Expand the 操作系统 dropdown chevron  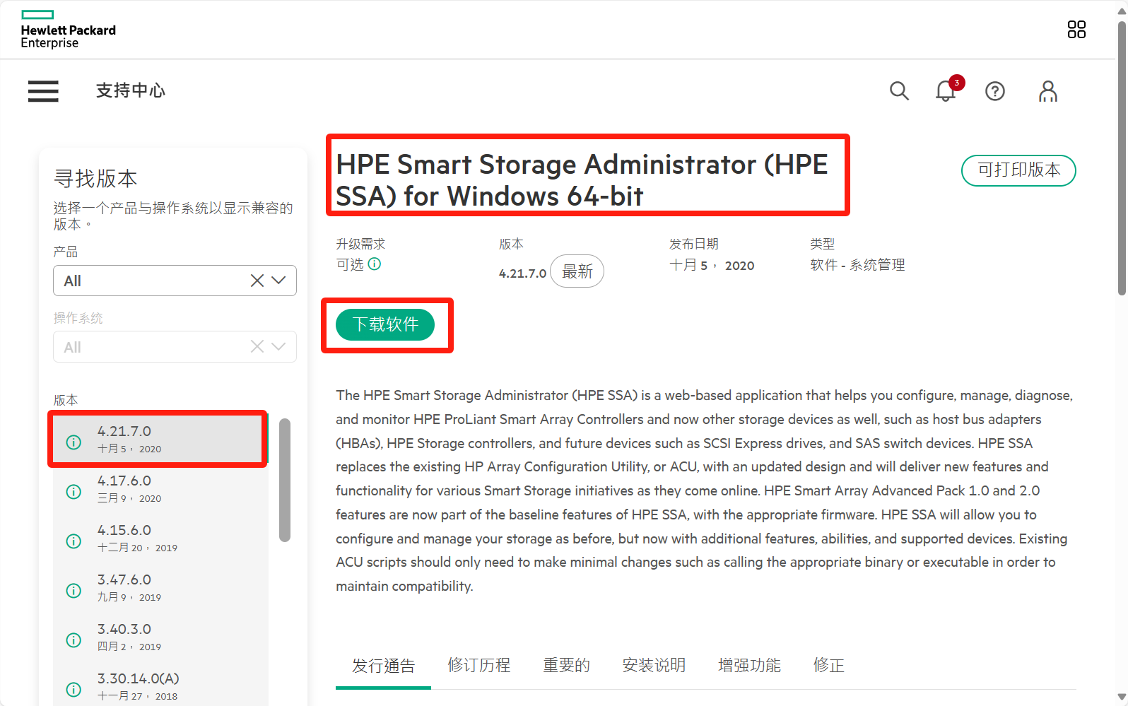[x=279, y=347]
